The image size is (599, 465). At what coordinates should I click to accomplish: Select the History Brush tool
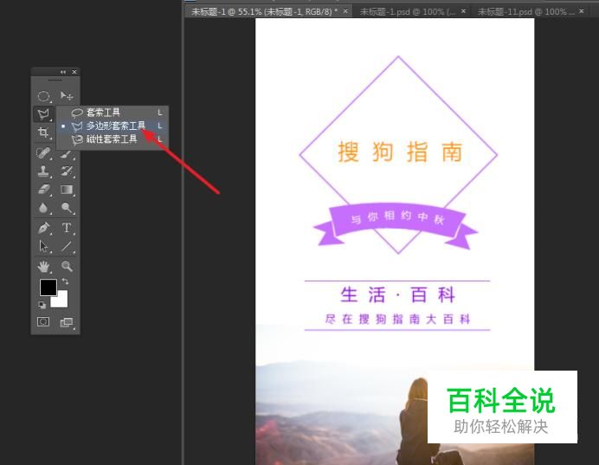(67, 171)
